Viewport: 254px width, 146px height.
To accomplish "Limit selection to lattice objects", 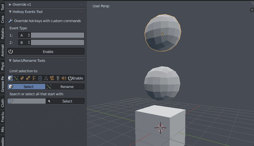I will (x=40, y=78).
